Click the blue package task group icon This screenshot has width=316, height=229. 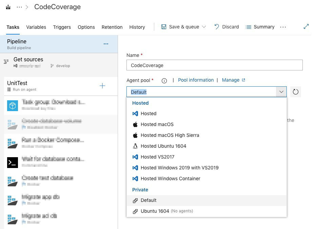coord(13,106)
